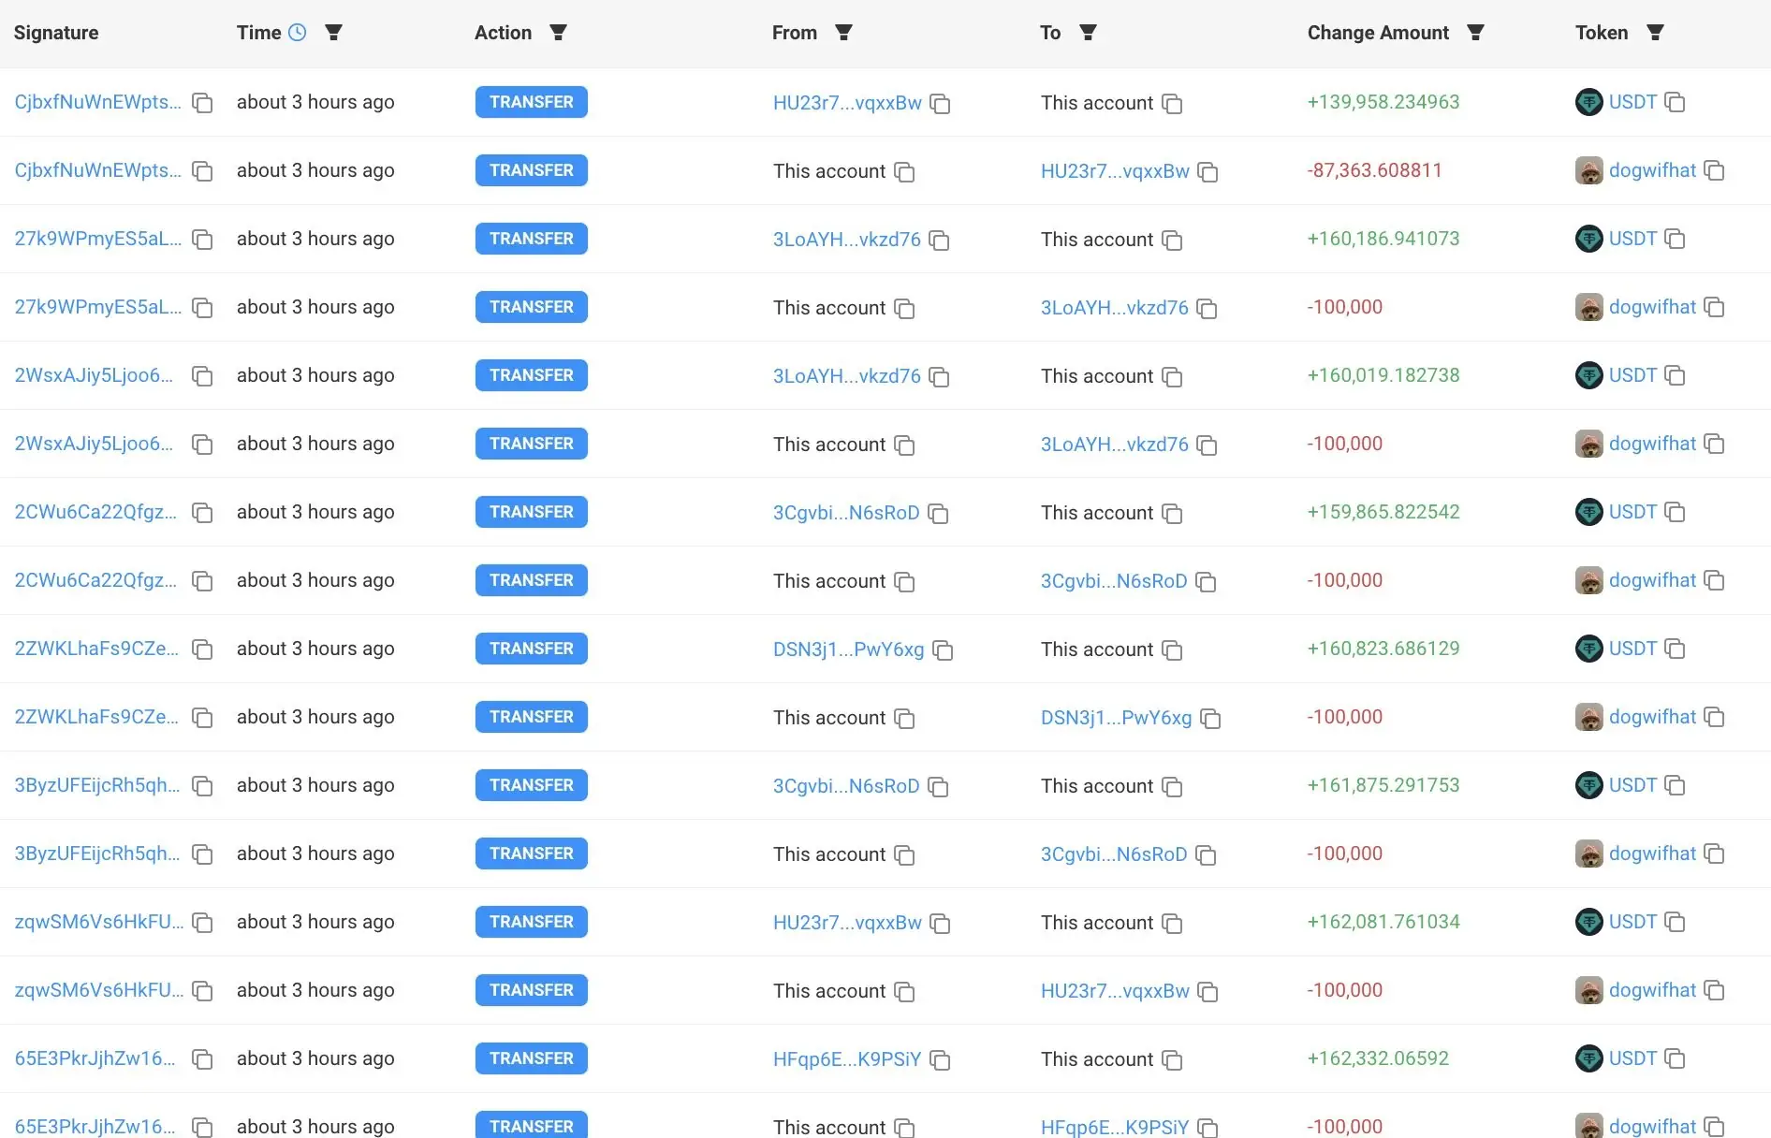Open 27k9WPmyES5aL signature link in the +160,186.941073 row

(98, 239)
